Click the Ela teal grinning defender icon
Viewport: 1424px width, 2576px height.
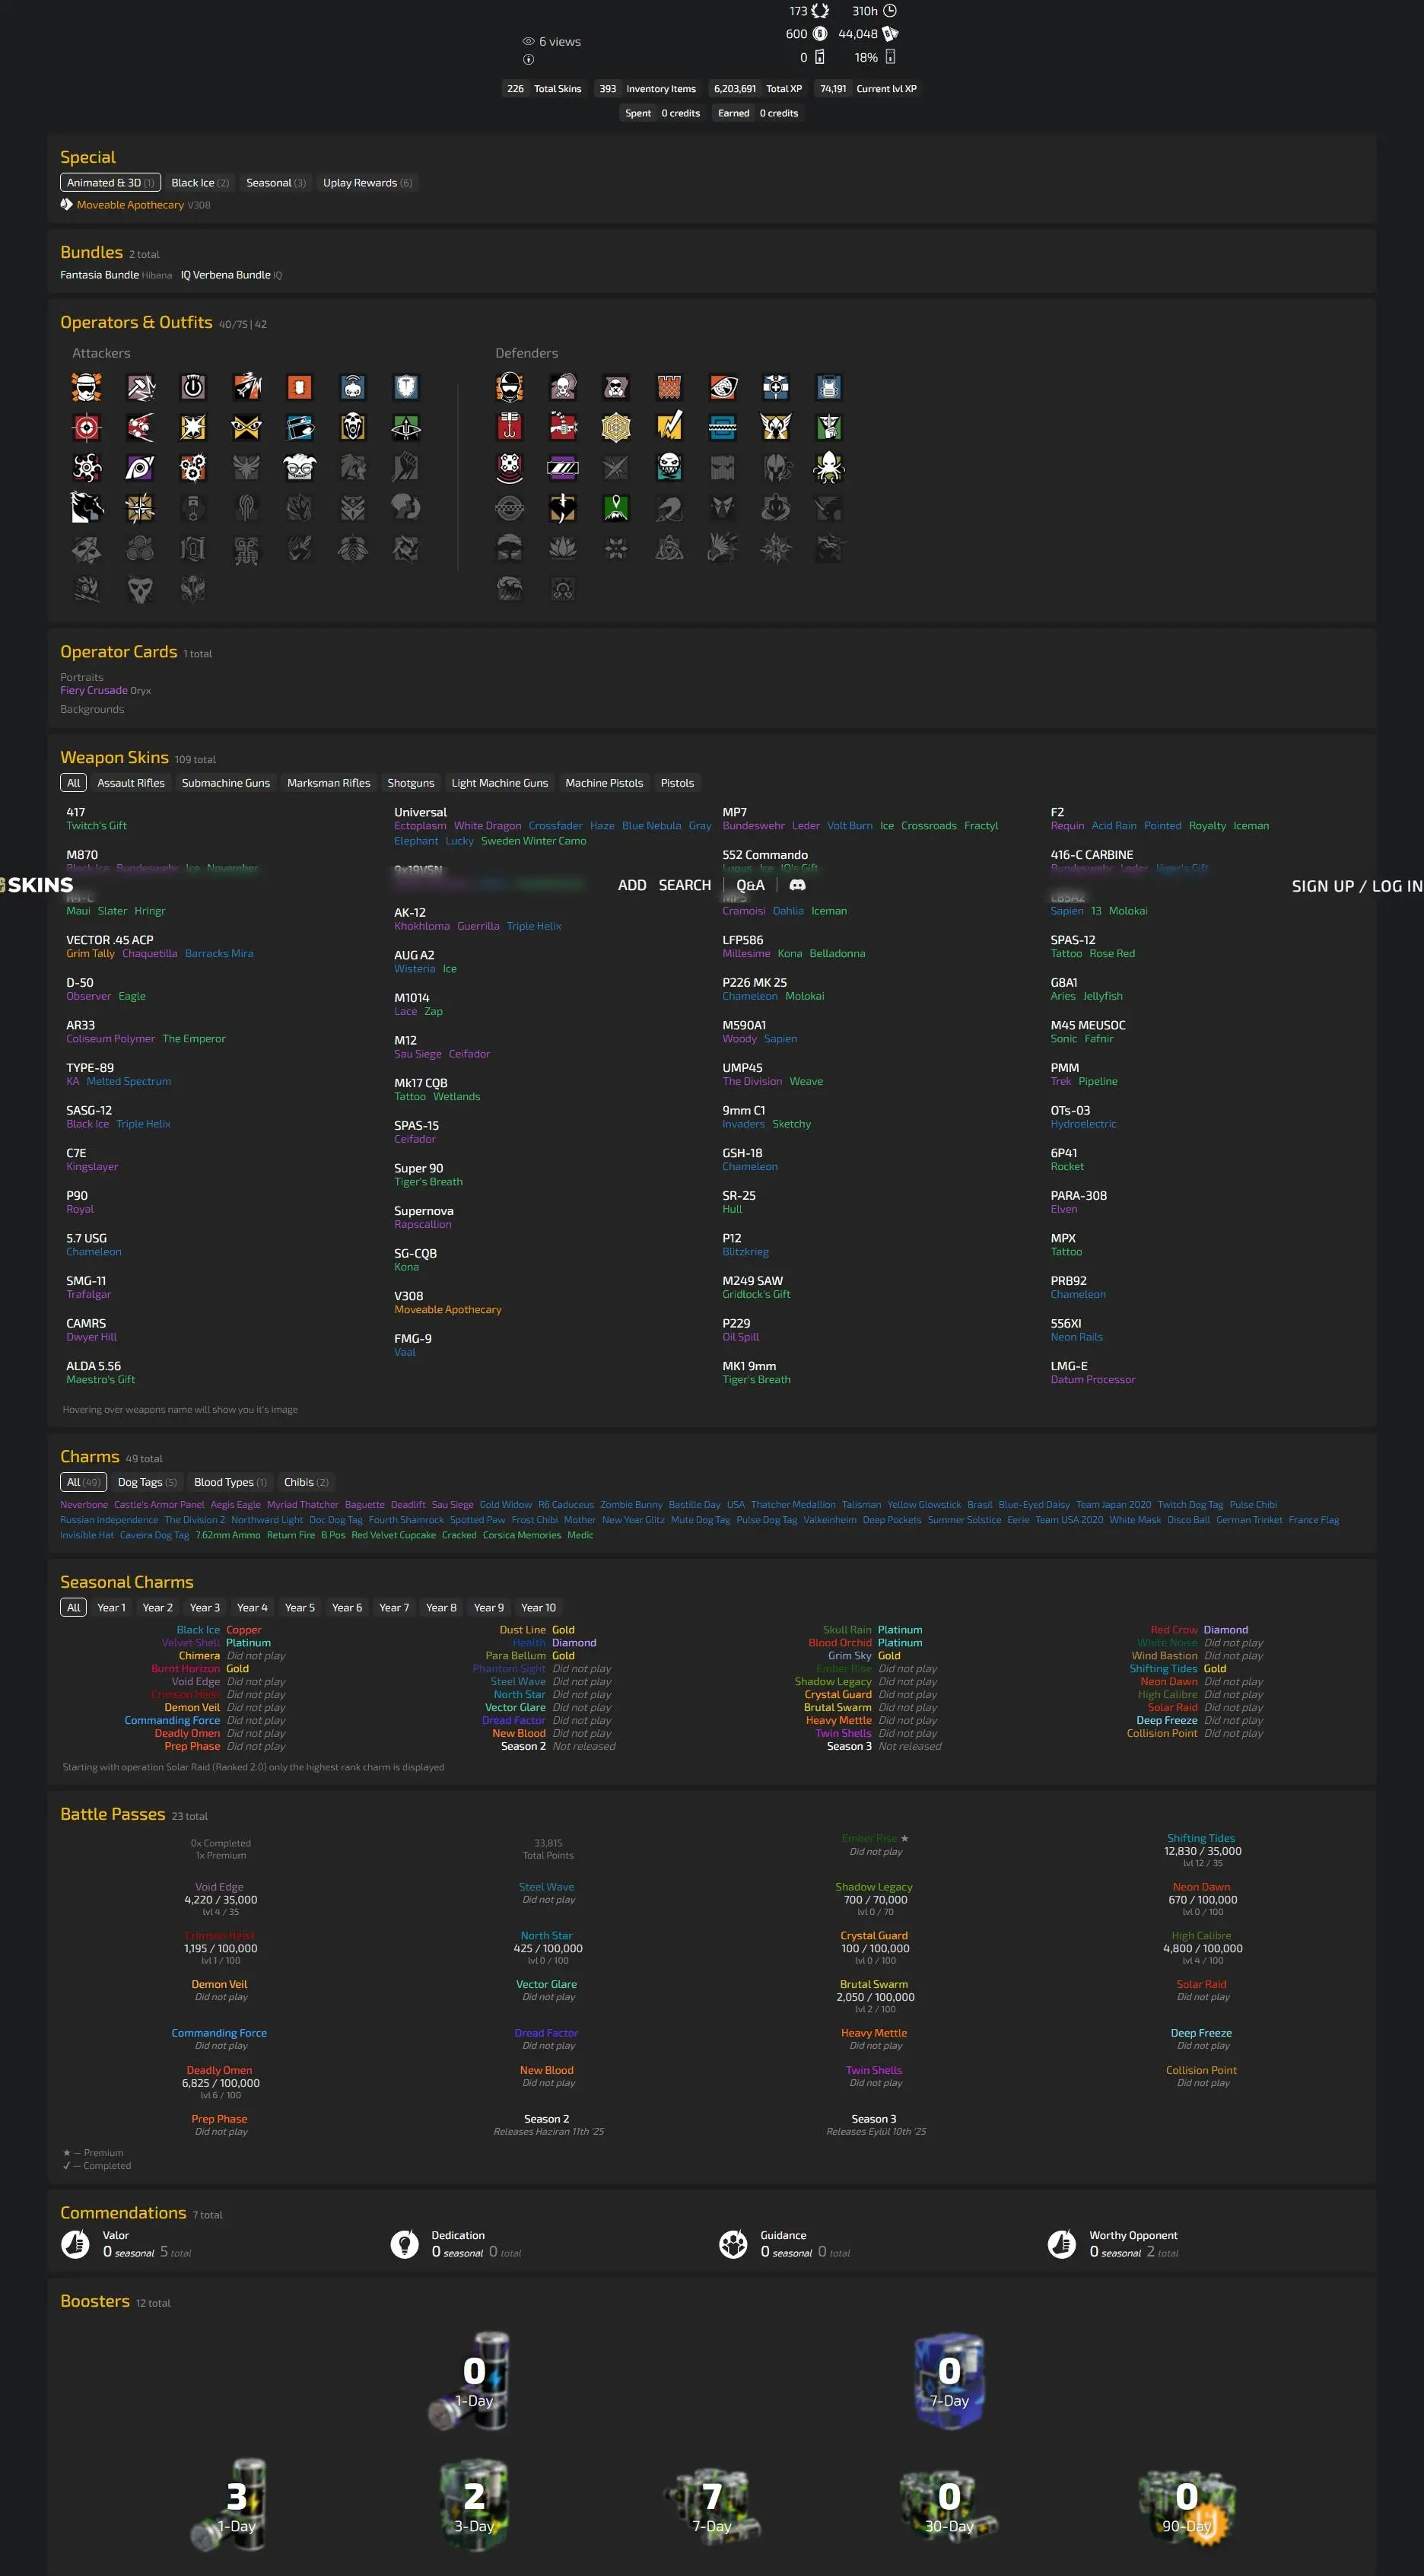coord(669,467)
